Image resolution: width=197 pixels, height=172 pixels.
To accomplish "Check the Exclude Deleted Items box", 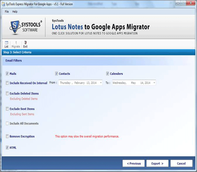I will [x=7, y=94].
